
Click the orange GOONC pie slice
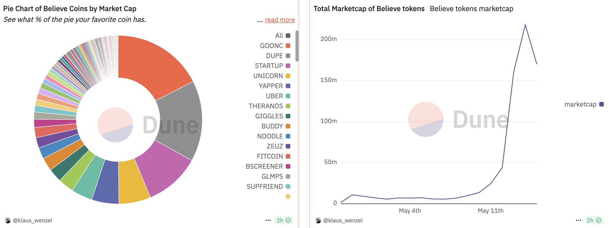point(152,62)
